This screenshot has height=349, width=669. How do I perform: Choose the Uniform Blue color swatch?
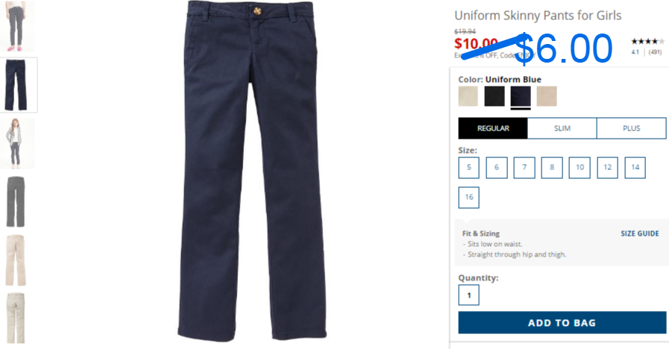[521, 96]
